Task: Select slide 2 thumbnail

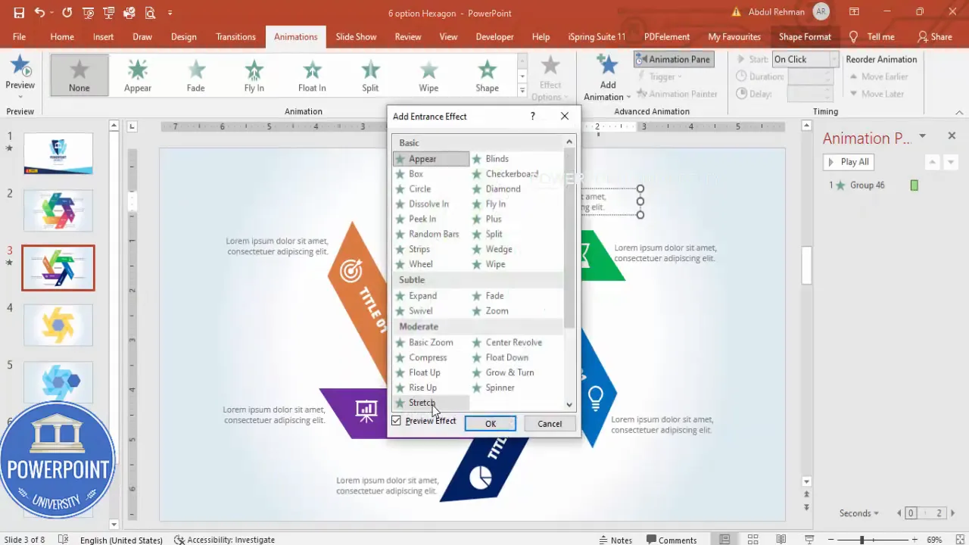Action: click(58, 210)
